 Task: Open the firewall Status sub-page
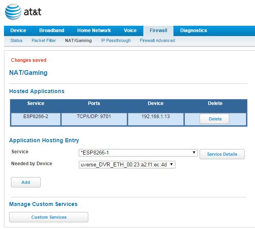coord(16,40)
